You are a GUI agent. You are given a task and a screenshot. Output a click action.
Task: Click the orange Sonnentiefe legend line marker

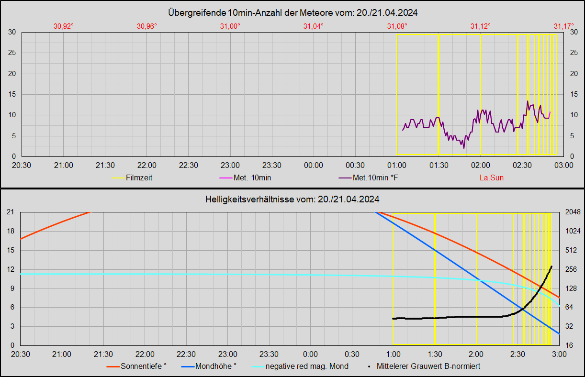[112, 366]
